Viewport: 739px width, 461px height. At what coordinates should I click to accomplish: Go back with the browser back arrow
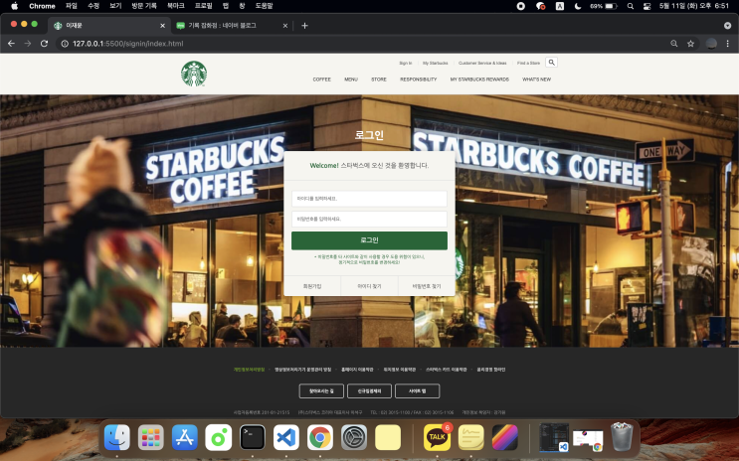tap(11, 44)
